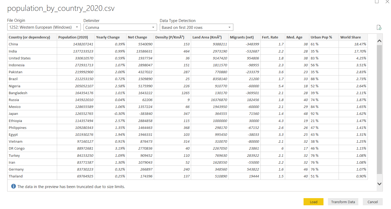The height and width of the screenshot is (209, 391).
Task: Open the Data Type Detection dropdown
Action: (196, 27)
